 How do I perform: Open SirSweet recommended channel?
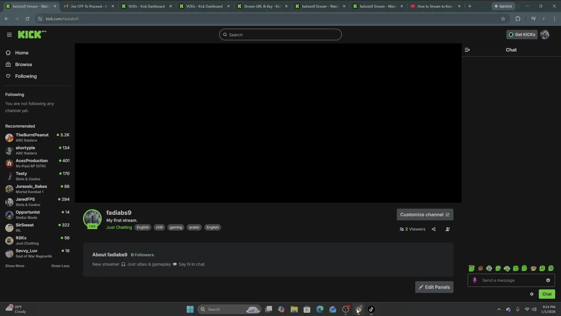coord(37,228)
